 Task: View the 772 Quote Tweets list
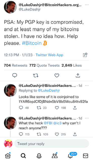(44, 65)
